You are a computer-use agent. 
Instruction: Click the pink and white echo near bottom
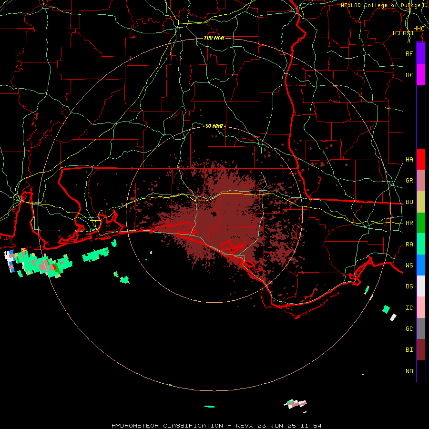tap(296, 404)
